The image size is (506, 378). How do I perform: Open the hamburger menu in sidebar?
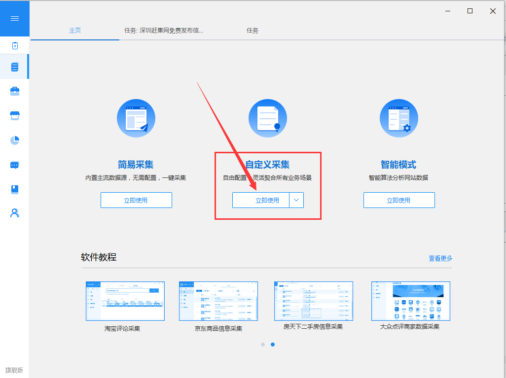coord(15,18)
